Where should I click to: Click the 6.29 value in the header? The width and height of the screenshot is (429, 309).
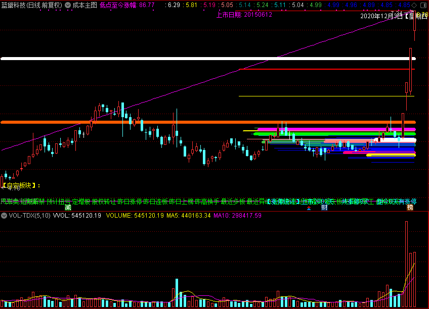click(x=174, y=5)
